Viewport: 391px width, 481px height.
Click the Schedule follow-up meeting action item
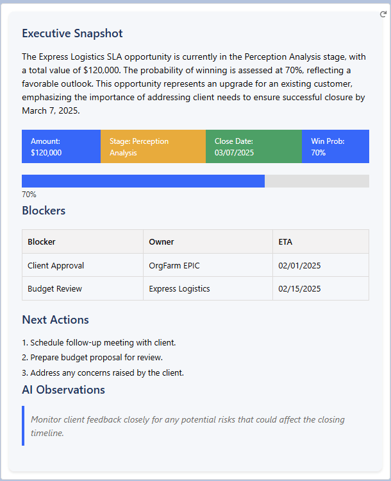coord(103,343)
